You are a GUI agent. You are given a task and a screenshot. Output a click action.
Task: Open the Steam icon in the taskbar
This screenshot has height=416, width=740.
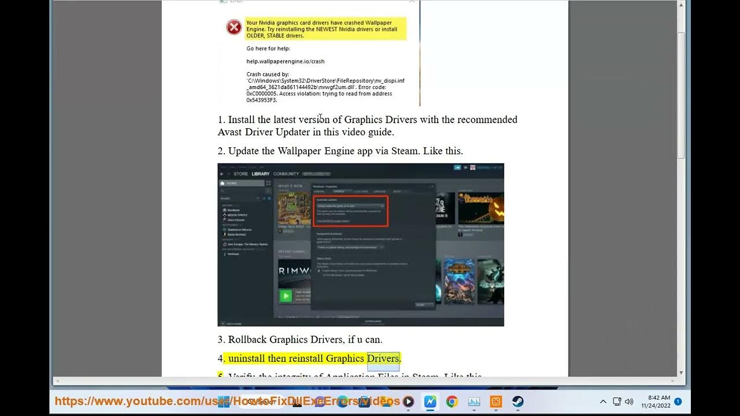click(x=517, y=402)
